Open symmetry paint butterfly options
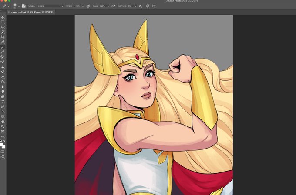The height and width of the screenshot is (195, 296). (154, 6)
